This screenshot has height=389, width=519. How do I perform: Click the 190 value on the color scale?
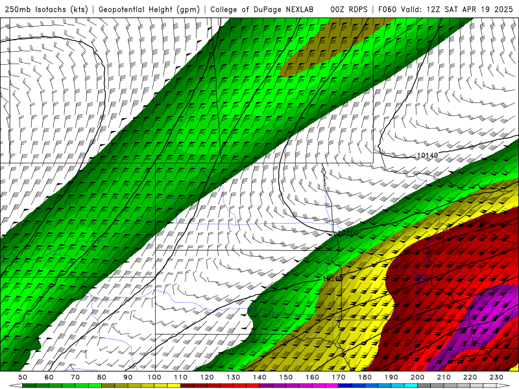(391, 377)
